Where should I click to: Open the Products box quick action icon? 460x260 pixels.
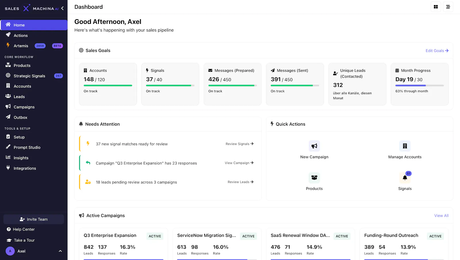(x=314, y=178)
